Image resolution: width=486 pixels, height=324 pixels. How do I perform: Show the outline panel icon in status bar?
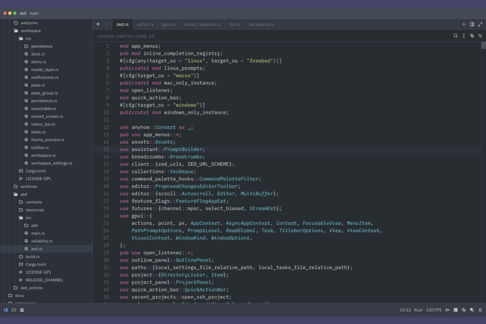13,310
